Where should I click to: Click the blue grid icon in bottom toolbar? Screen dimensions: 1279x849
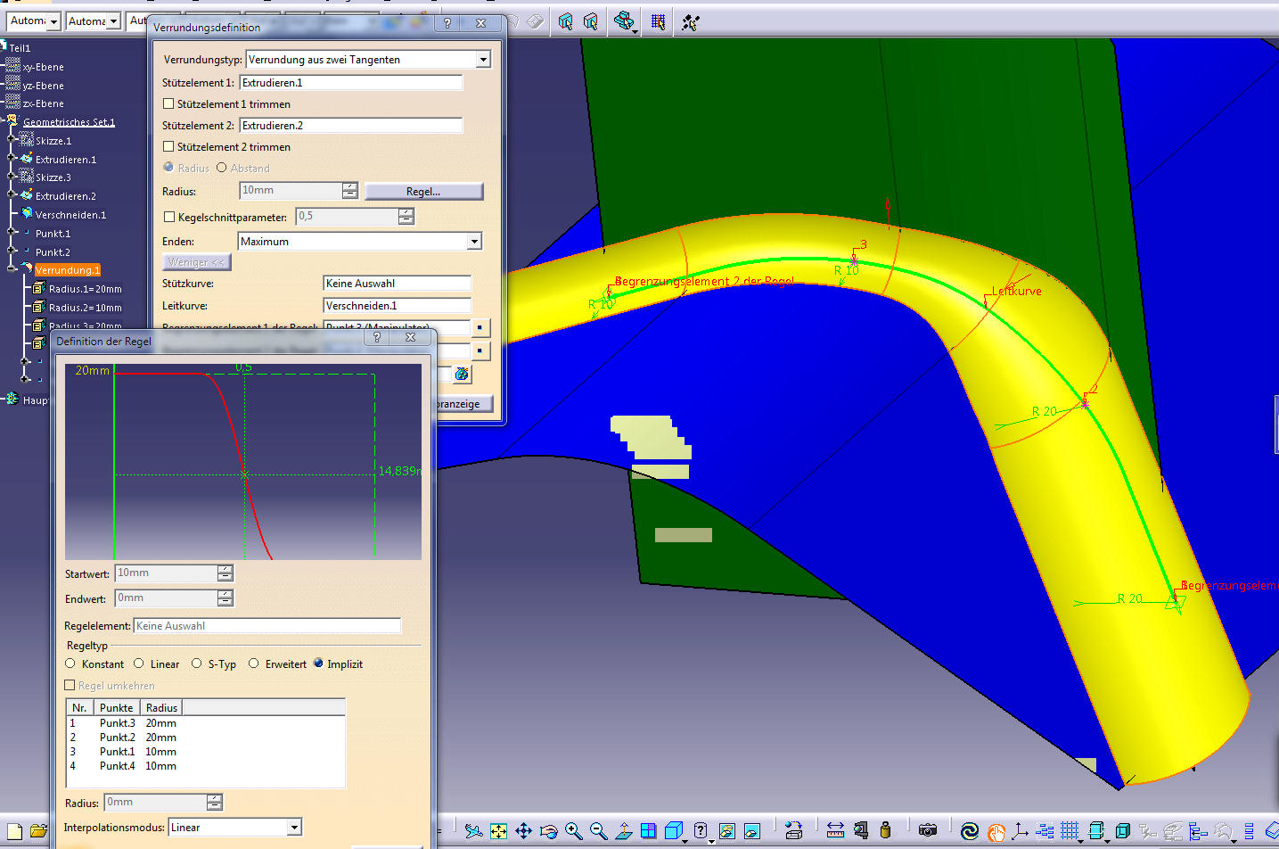[1070, 831]
